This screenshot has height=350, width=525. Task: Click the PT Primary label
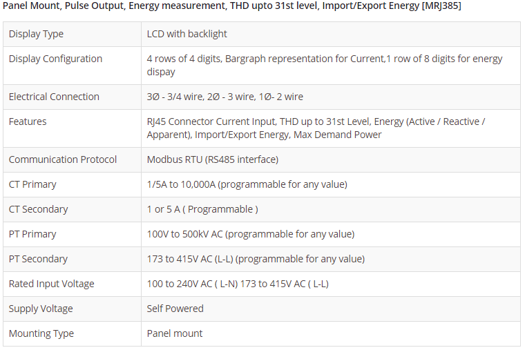[x=32, y=234]
